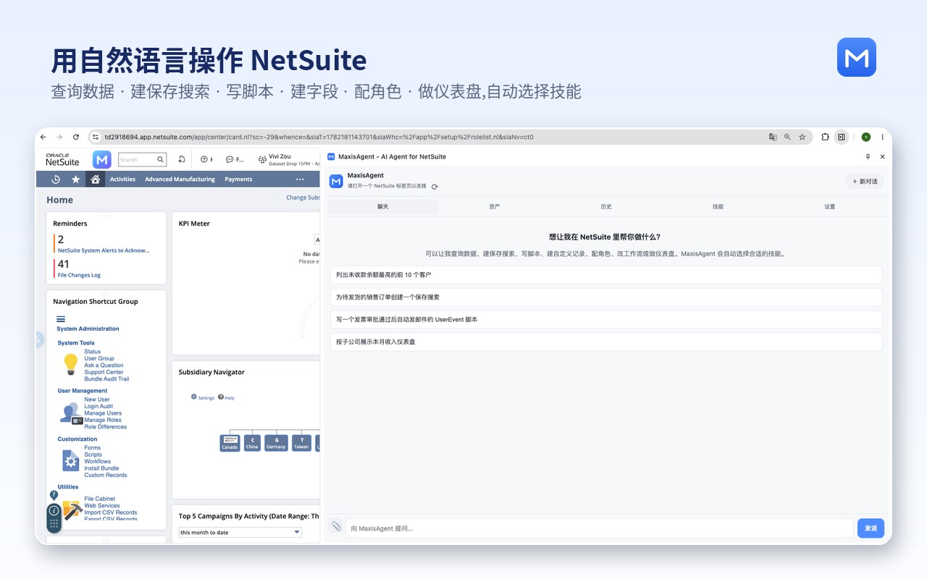Open the Advanced Manufacturing menu
Image resolution: width=927 pixels, height=579 pixels.
point(180,179)
